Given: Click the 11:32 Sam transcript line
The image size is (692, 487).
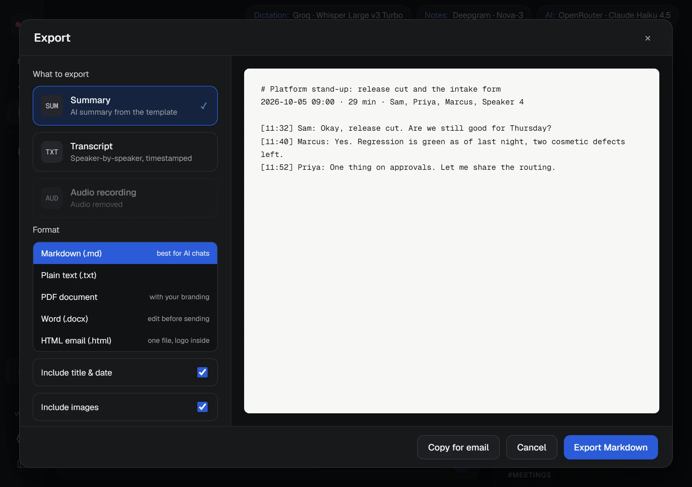Looking at the screenshot, I should point(406,128).
